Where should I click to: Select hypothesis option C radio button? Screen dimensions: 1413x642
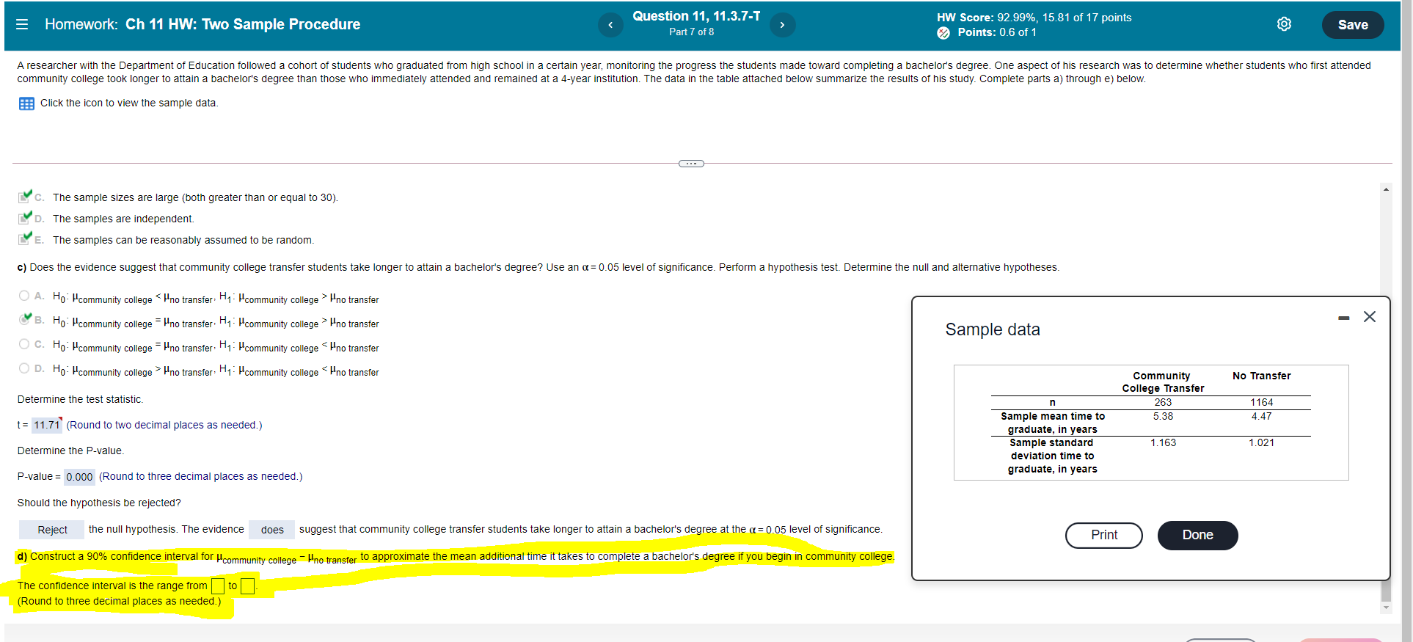24,344
